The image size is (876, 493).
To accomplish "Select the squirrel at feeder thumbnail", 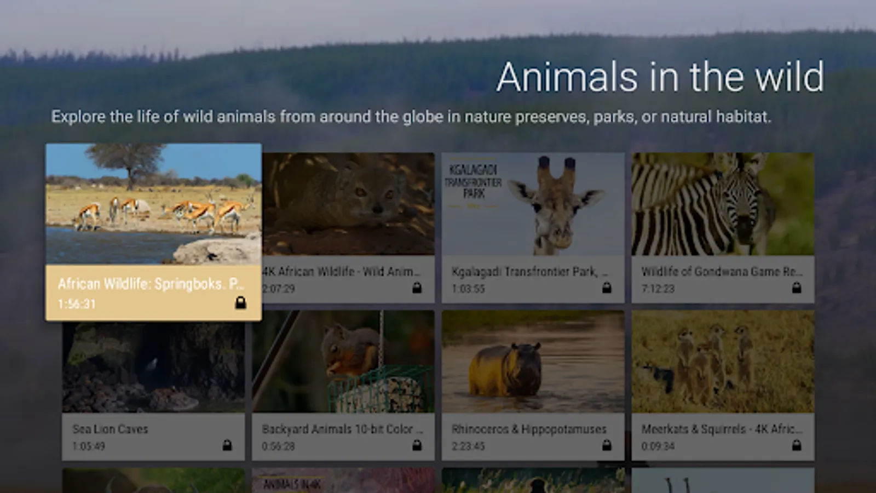I will pyautogui.click(x=343, y=362).
